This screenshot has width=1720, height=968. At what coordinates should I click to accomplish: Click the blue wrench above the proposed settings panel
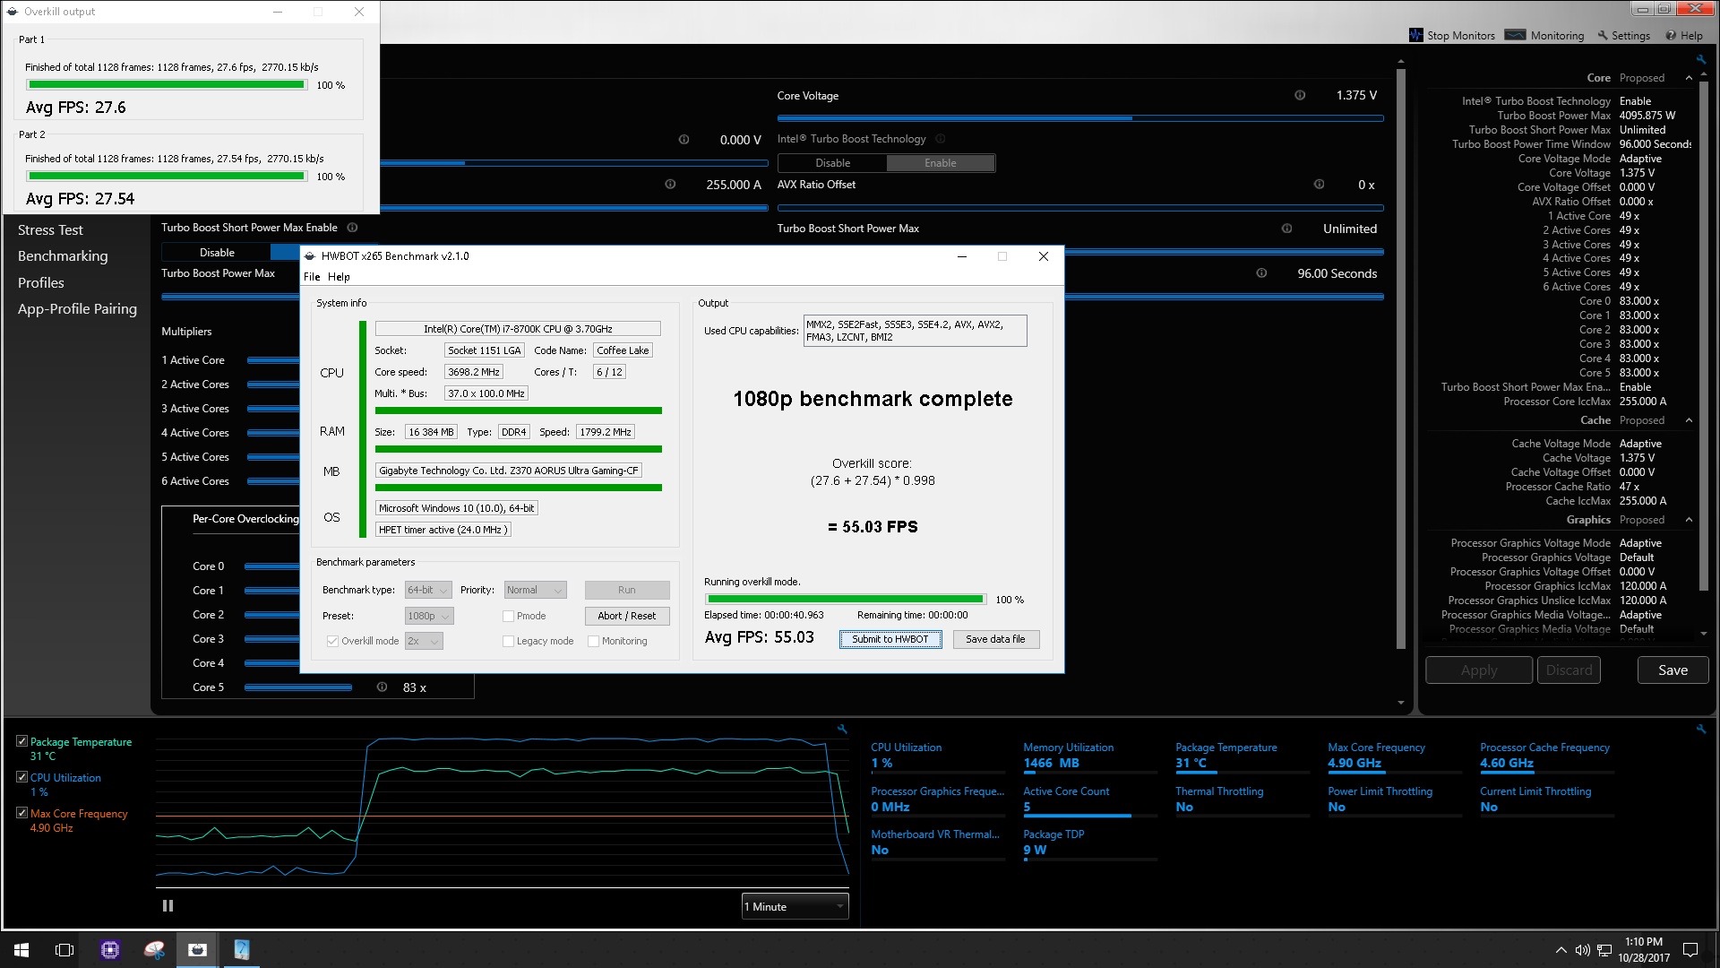click(1700, 60)
